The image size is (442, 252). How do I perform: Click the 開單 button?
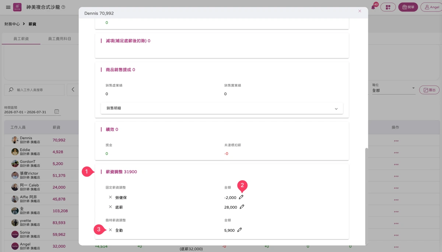click(408, 7)
